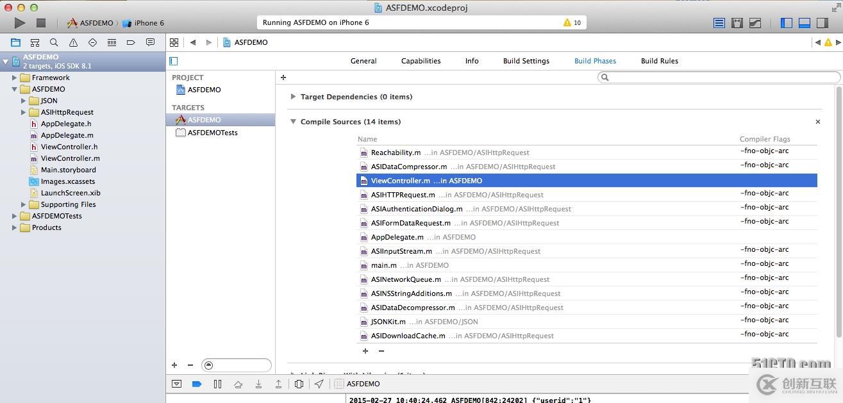Viewport: 843px width, 403px height.
Task: Expand the ASIHttpRequest folder
Action: pyautogui.click(x=23, y=112)
